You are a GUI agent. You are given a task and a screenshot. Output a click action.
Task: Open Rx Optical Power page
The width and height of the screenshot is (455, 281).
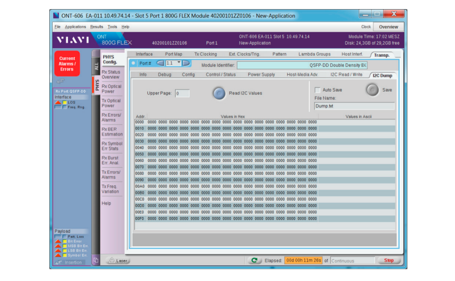point(111,89)
